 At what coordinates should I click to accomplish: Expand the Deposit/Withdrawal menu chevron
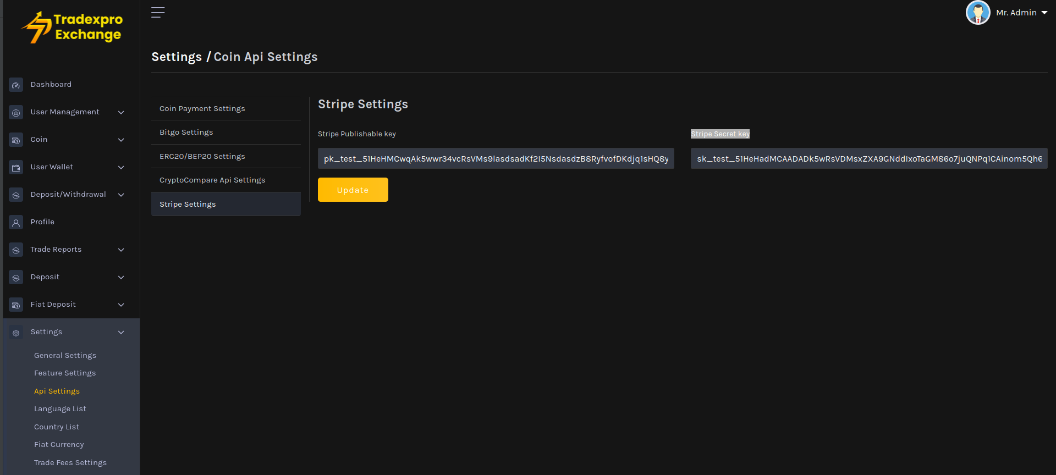pos(121,195)
